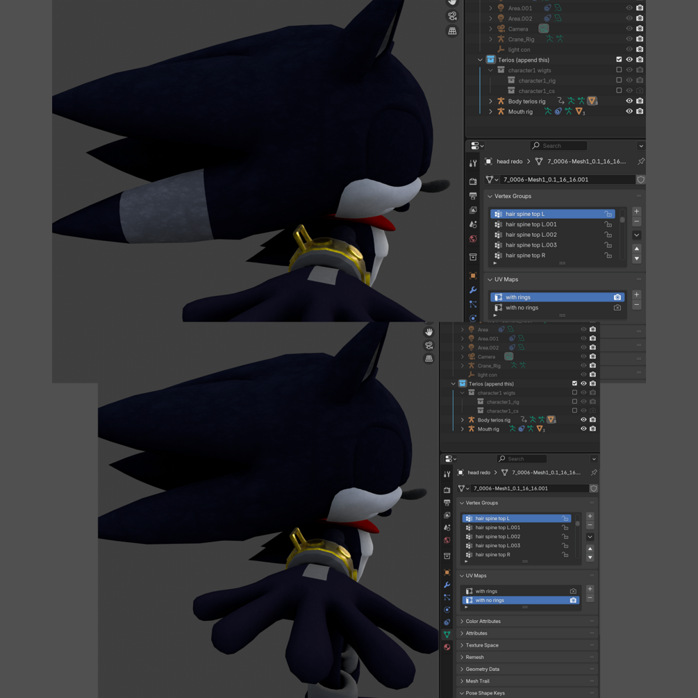Viewport: 698px width, 698px height.
Task: Collapse Vertex Groups panel in top screenshot
Action: [490, 197]
